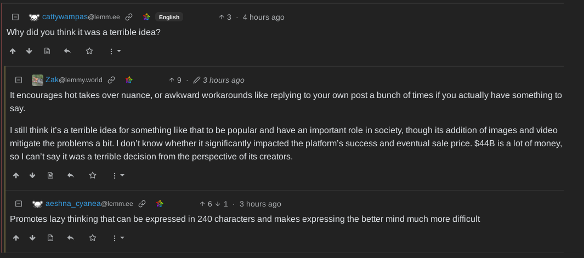
Task: Click the English language badge
Action: (x=169, y=17)
